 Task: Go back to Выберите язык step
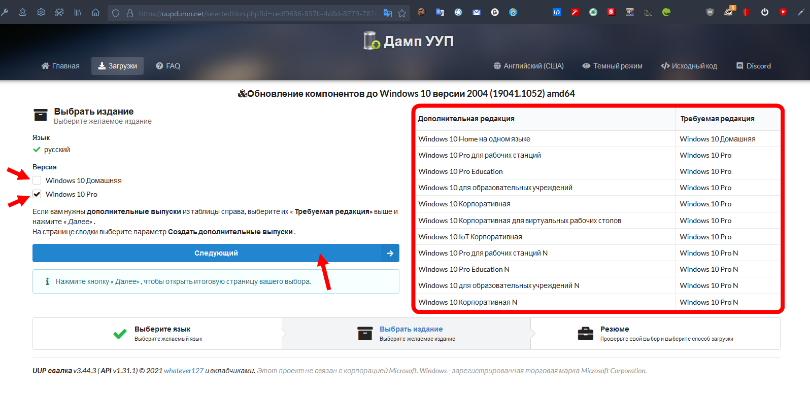[157, 334]
